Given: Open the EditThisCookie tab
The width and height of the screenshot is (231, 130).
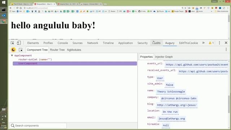Looking at the screenshot, I should click(x=188, y=43).
